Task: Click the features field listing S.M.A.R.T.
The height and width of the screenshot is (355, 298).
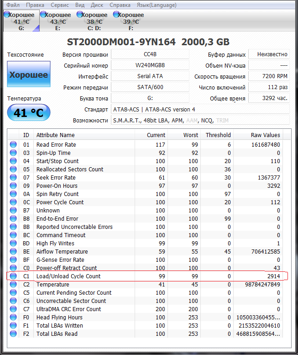Action: [200, 120]
